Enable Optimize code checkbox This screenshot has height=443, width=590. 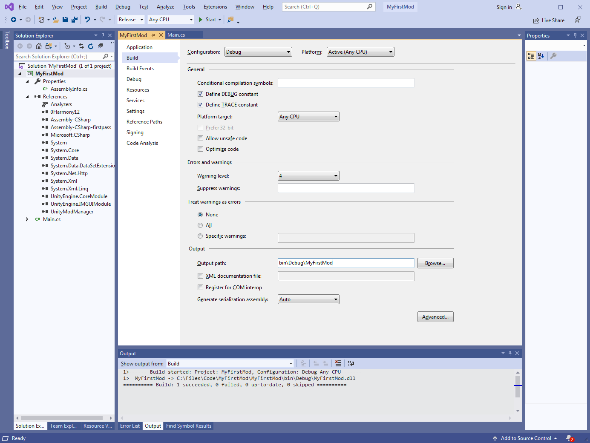click(200, 149)
